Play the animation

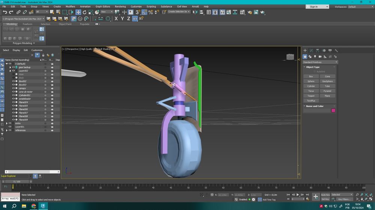coord(298,195)
